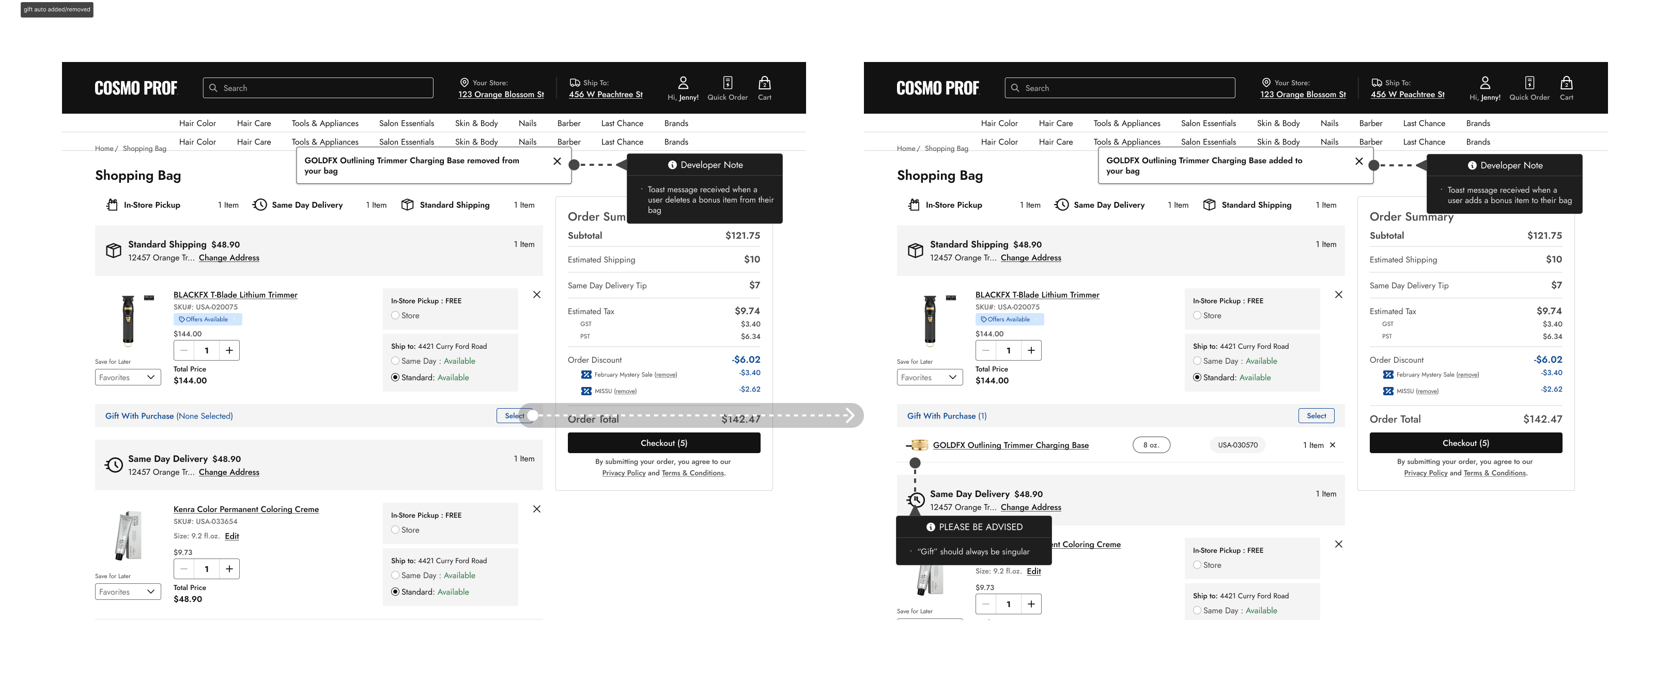Select Store pickup radio for BLACKFX, right mockup
This screenshot has width=1670, height=682.
1197,316
